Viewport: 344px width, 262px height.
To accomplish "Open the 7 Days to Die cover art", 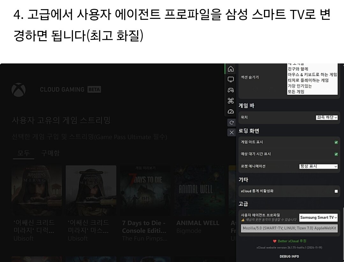I will pos(145,190).
